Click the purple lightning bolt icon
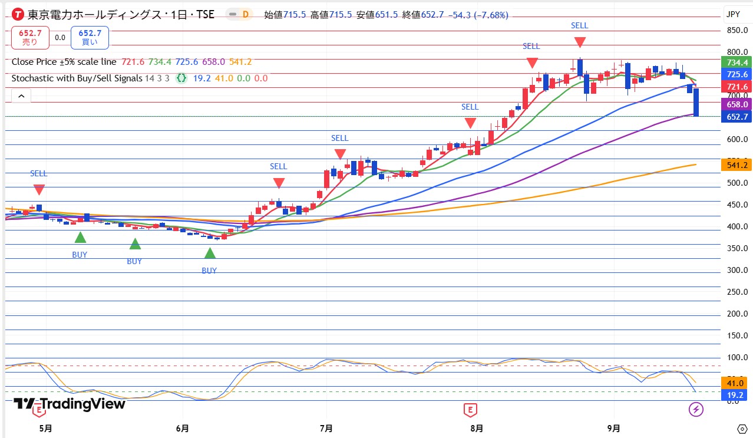 pyautogui.click(x=696, y=409)
